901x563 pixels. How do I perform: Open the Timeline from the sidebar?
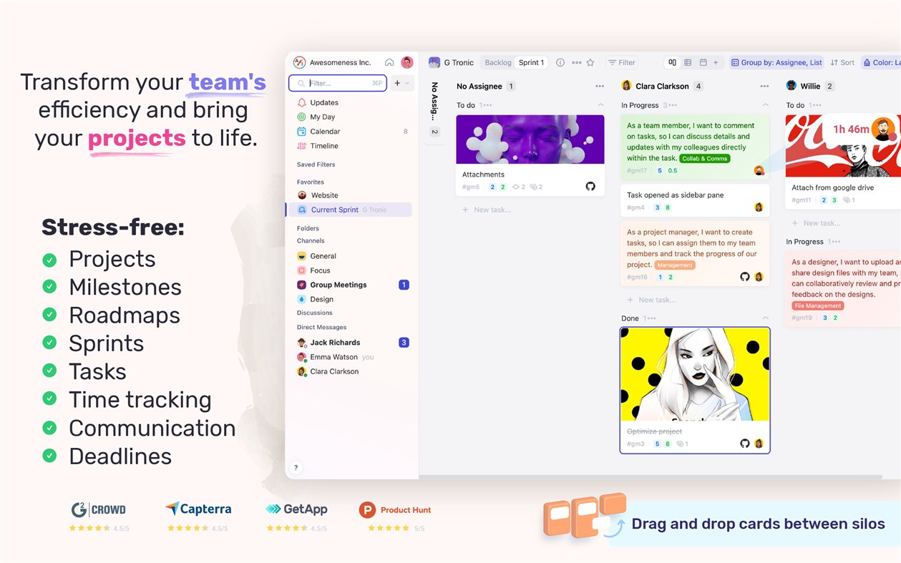301,145
